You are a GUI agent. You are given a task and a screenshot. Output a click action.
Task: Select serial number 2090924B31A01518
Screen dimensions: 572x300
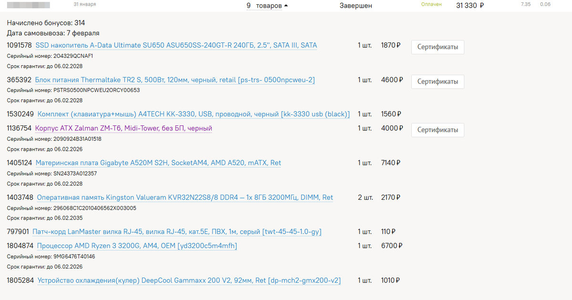coord(77,139)
